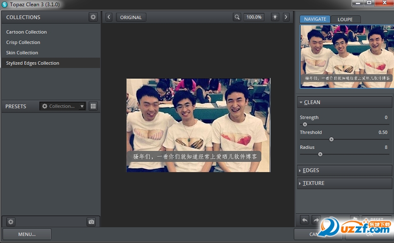Screen dimensions: 394x243
Task: Collapse the left panel with the arrow
Action: point(109,17)
